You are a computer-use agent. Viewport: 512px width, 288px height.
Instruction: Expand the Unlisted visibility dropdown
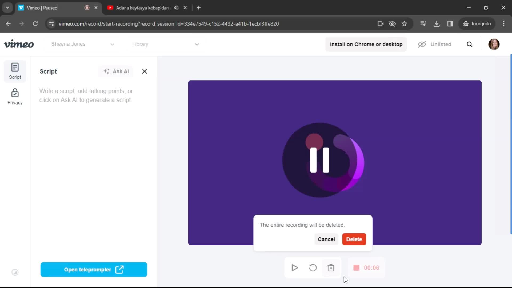tap(435, 44)
